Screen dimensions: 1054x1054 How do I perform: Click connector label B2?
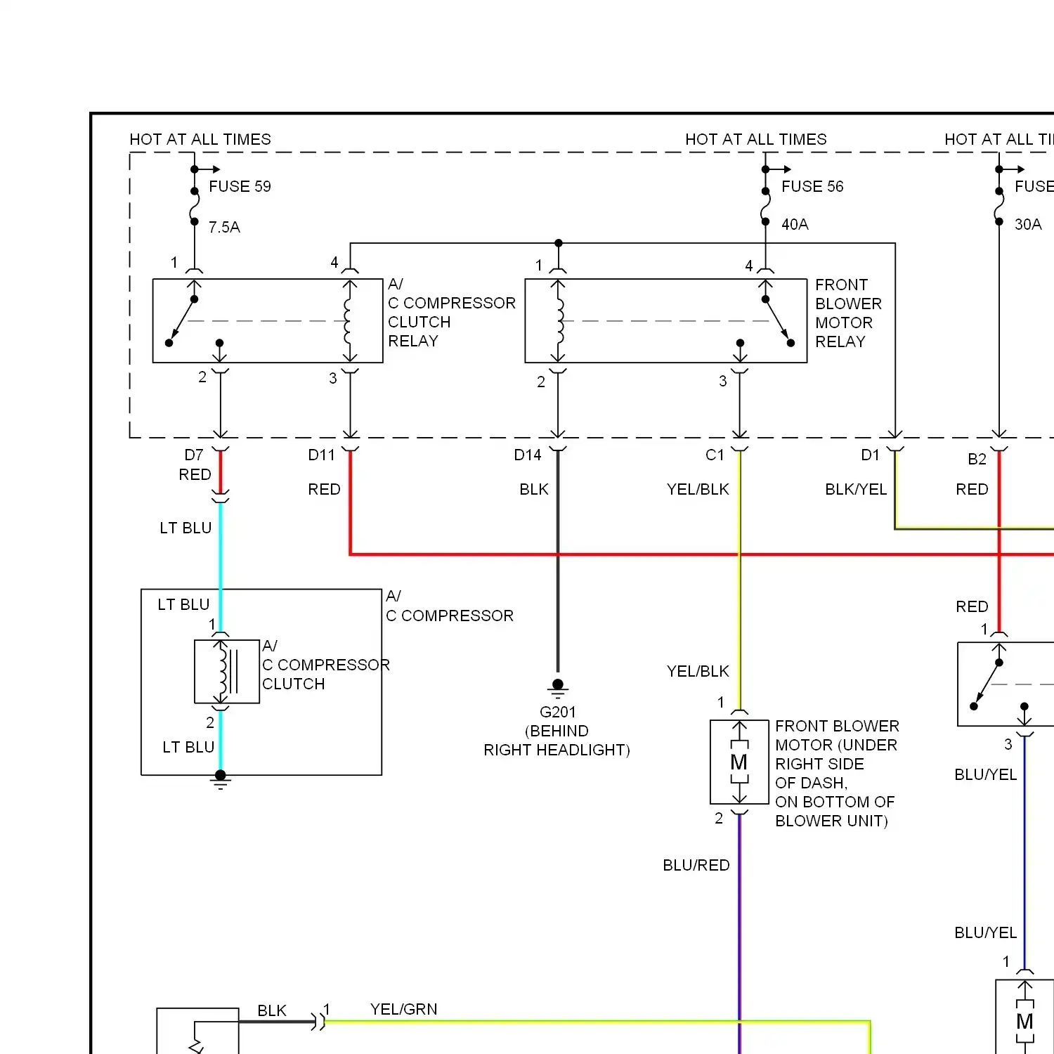[977, 459]
